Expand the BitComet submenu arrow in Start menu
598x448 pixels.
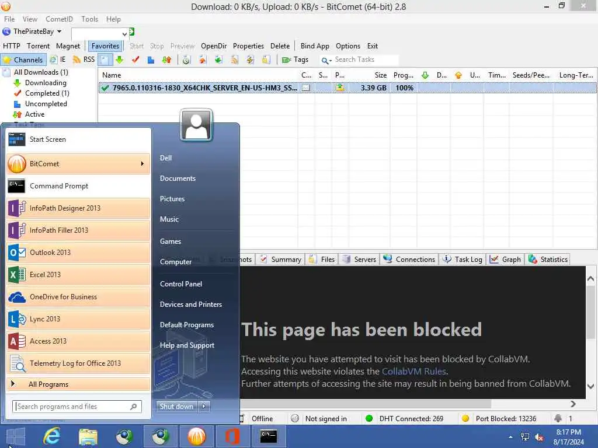[142, 164]
